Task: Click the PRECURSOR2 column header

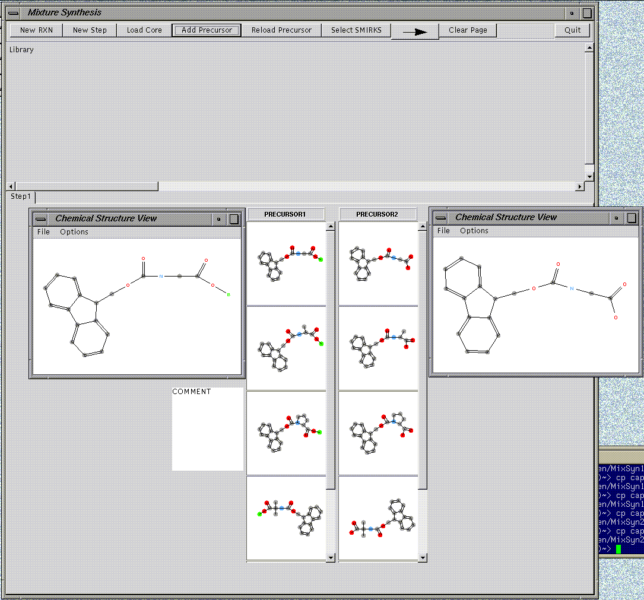Action: coord(377,214)
